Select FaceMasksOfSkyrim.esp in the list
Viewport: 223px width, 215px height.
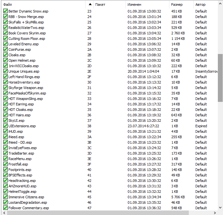click(27, 93)
